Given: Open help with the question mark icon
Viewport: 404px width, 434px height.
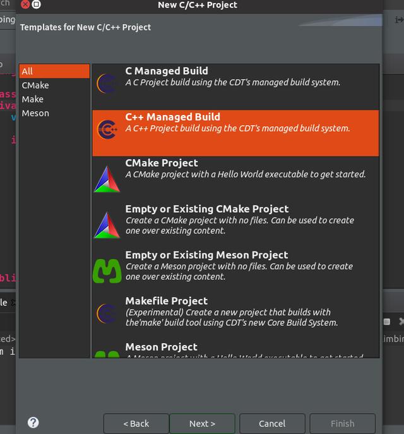Looking at the screenshot, I should click(33, 423).
